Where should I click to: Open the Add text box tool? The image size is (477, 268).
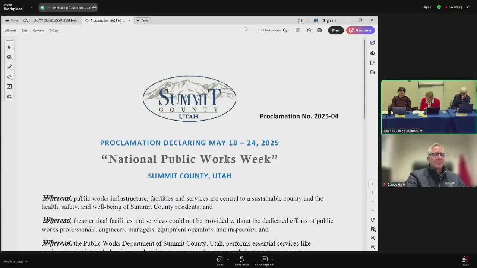click(9, 87)
